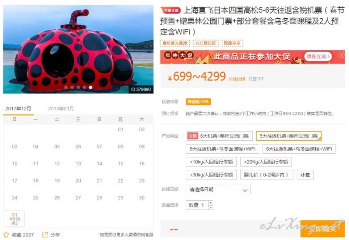Select the 婴儿价（0-2周岁内）option

coord(267,175)
